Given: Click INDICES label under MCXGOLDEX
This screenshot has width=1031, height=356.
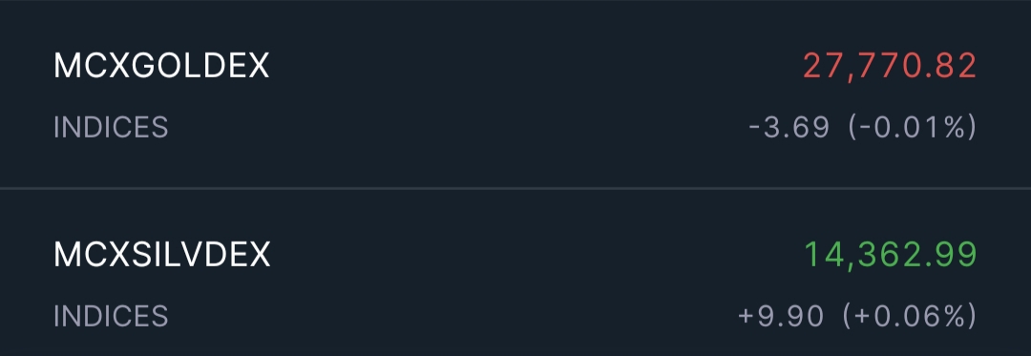Looking at the screenshot, I should tap(111, 127).
